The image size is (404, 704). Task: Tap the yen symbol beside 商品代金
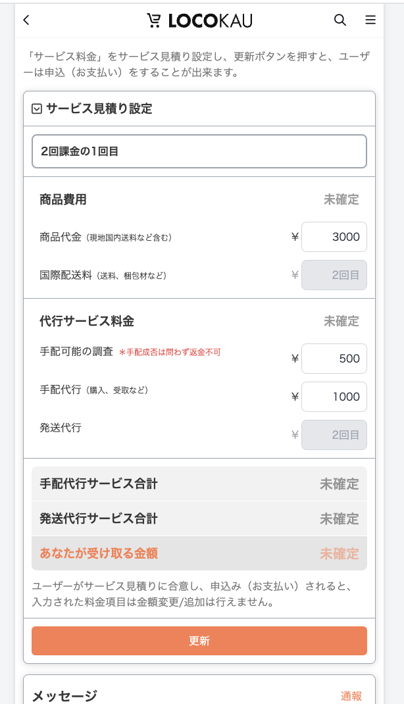coord(293,237)
